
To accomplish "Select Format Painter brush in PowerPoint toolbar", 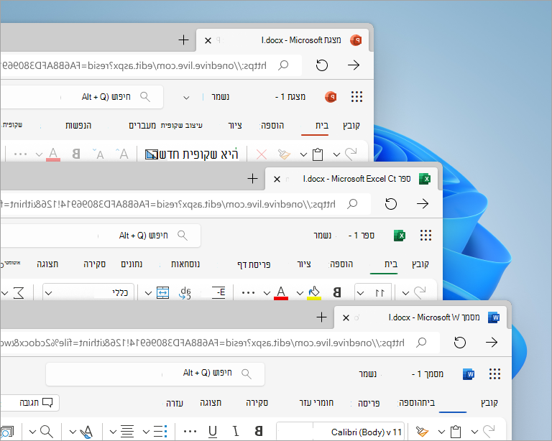I will point(284,154).
